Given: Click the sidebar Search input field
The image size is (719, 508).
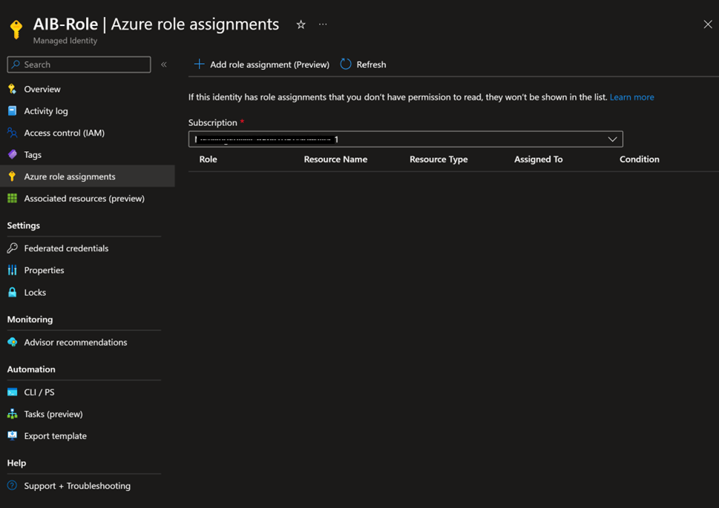Looking at the screenshot, I should [79, 65].
